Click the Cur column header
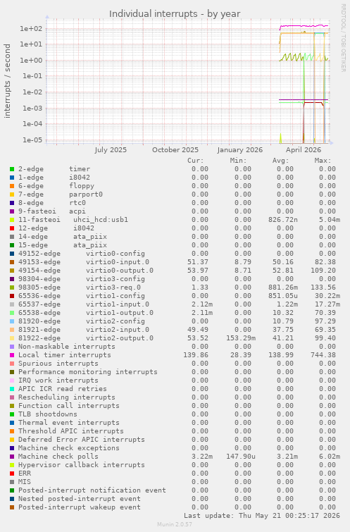 (196, 161)
